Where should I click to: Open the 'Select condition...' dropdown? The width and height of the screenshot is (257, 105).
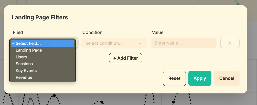tap(111, 43)
